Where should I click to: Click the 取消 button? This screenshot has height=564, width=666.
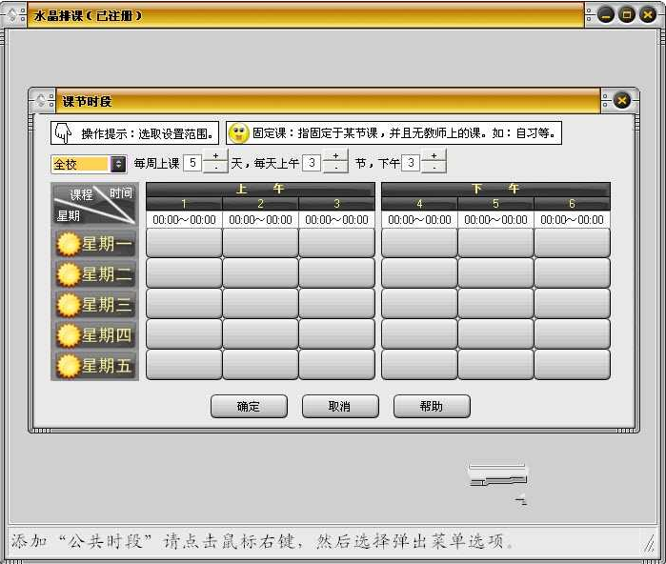(x=340, y=407)
